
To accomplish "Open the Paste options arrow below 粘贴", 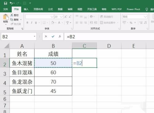I will click(x=6, y=24).
